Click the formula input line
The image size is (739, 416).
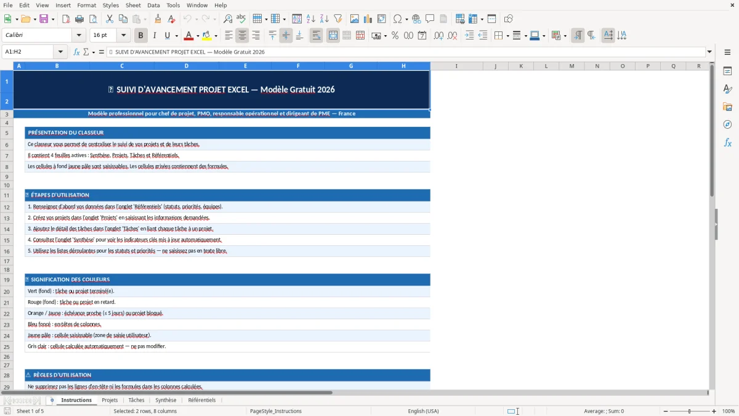coord(405,52)
